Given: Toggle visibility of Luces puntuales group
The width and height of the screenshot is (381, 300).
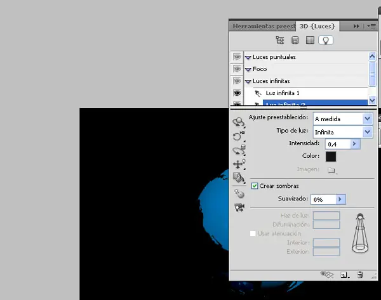Looking at the screenshot, I should click(x=237, y=57).
